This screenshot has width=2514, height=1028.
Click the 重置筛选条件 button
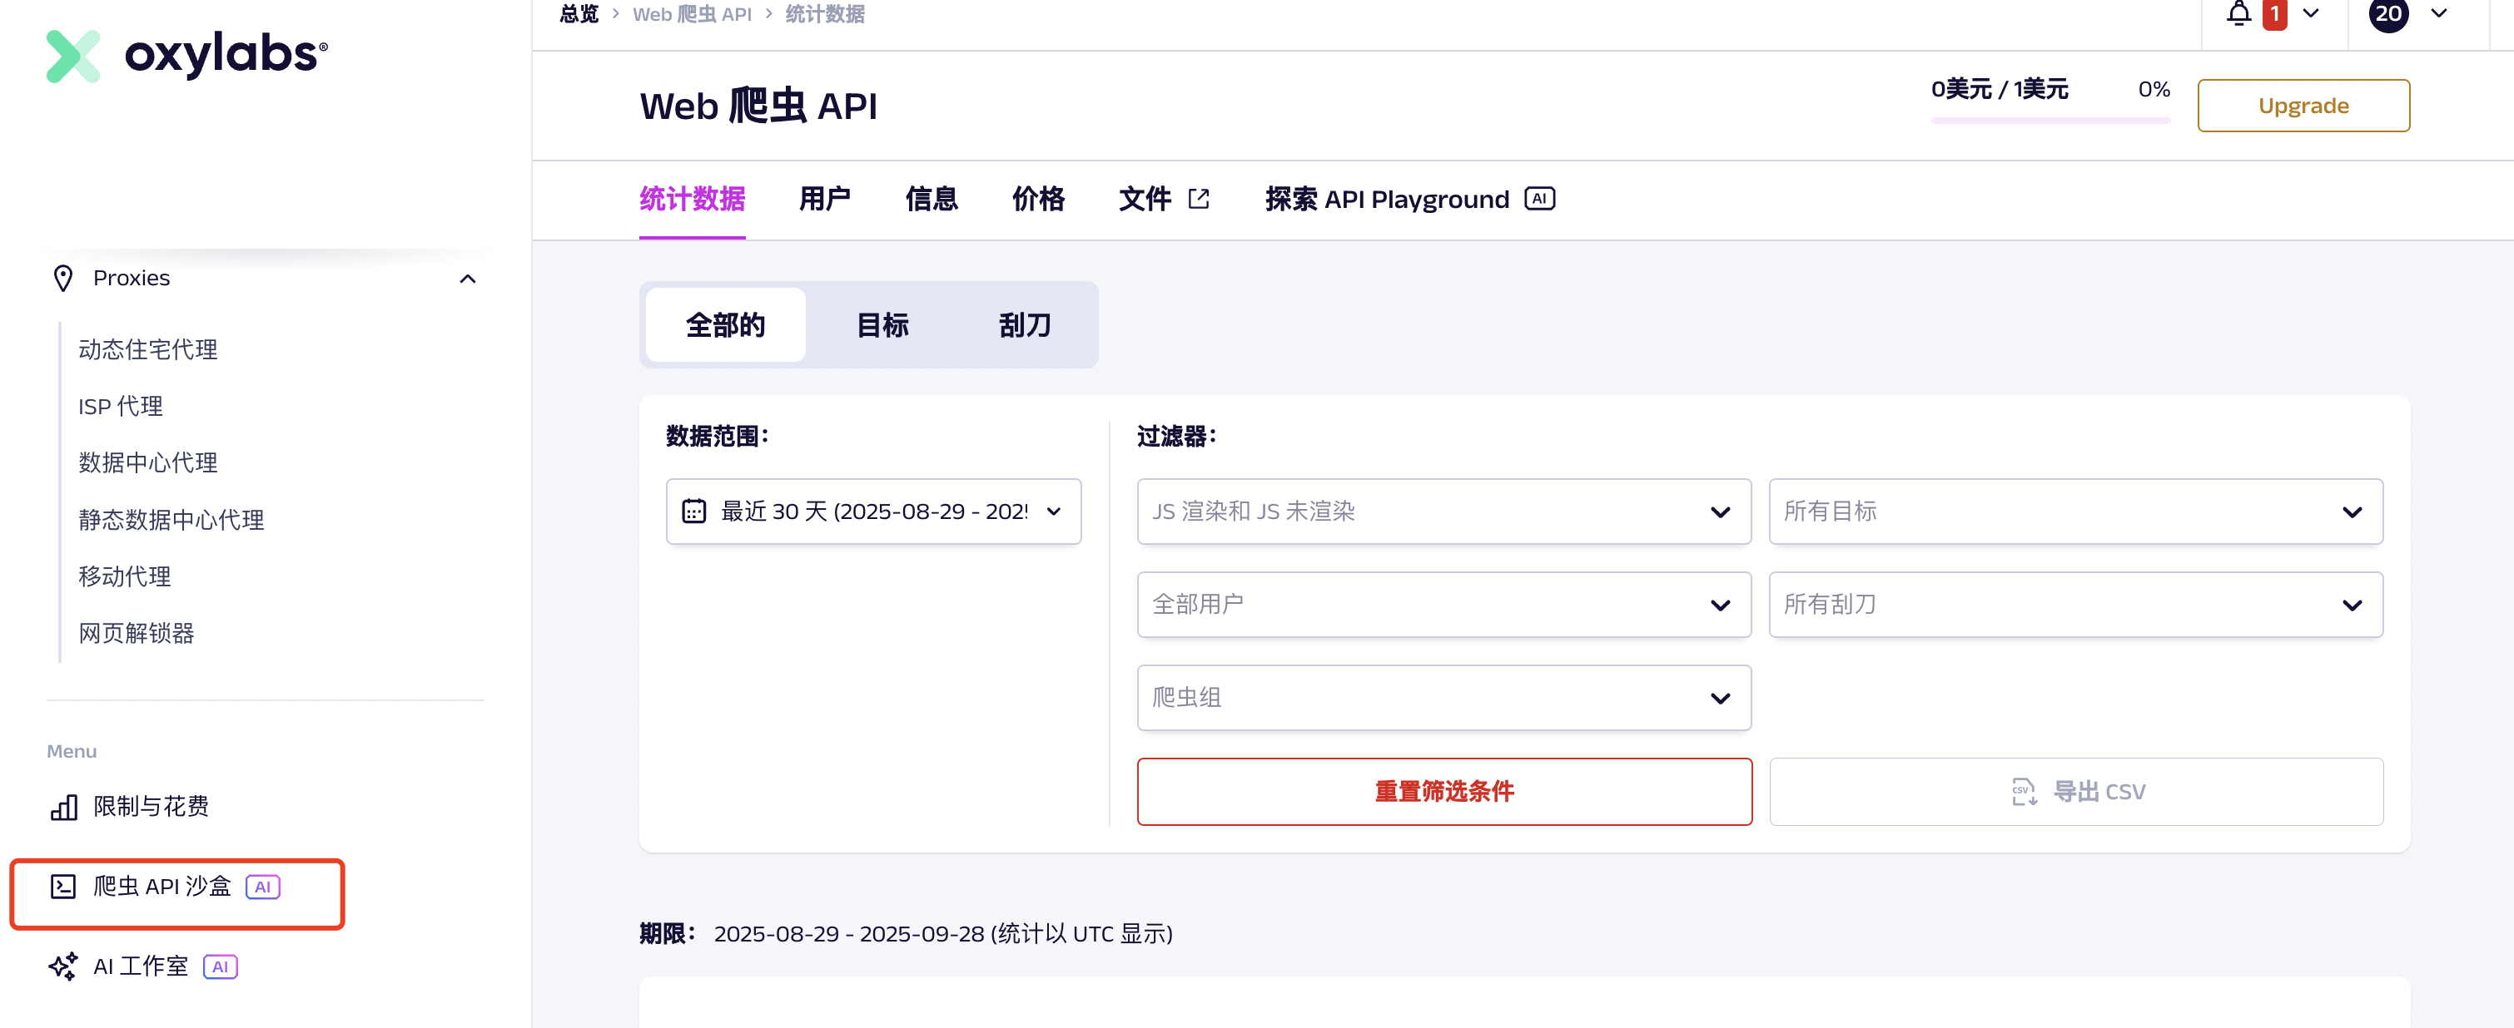pos(1443,791)
